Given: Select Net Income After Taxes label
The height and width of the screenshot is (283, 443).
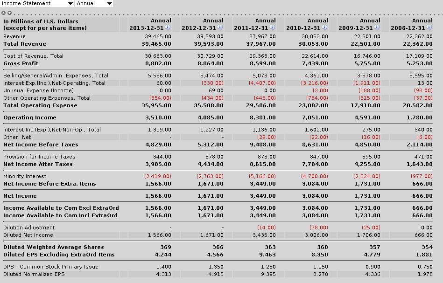Looking at the screenshot, I should point(38,164).
